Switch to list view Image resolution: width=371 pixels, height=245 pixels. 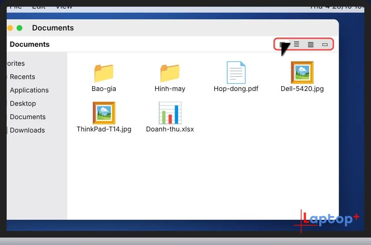296,44
